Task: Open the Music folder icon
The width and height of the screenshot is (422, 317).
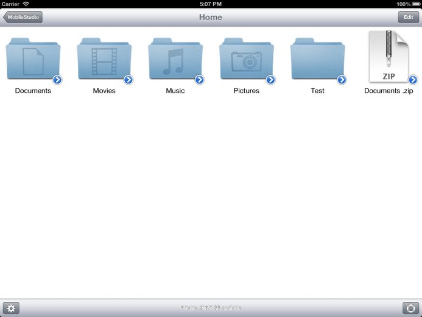Action: pyautogui.click(x=175, y=59)
